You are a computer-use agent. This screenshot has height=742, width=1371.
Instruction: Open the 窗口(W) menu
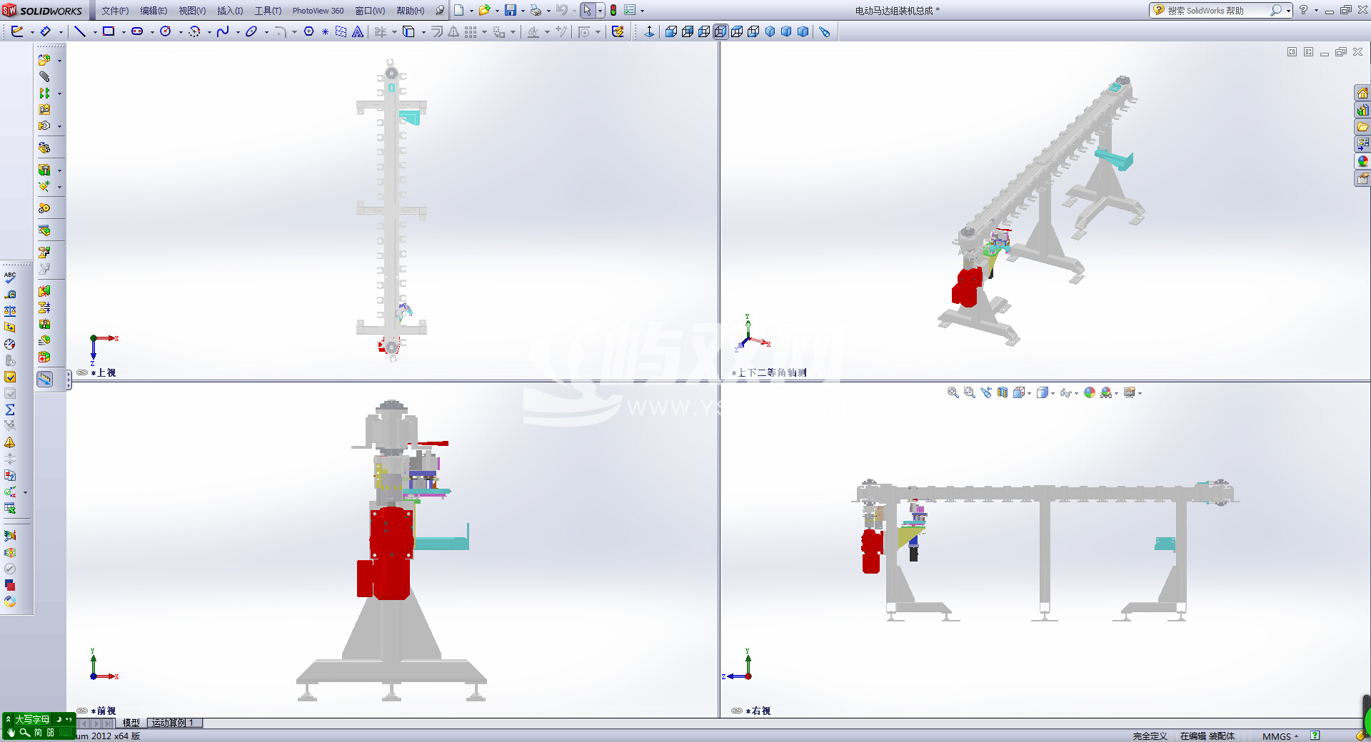point(370,11)
